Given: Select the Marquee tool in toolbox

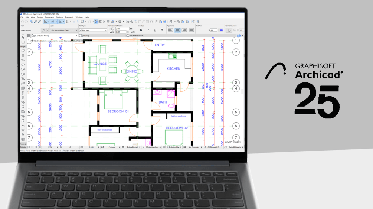Looking at the screenshot, I should coord(23,42).
